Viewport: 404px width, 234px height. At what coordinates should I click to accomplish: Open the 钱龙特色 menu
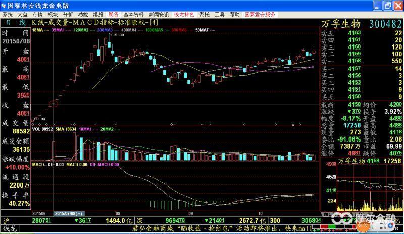coord(184,15)
